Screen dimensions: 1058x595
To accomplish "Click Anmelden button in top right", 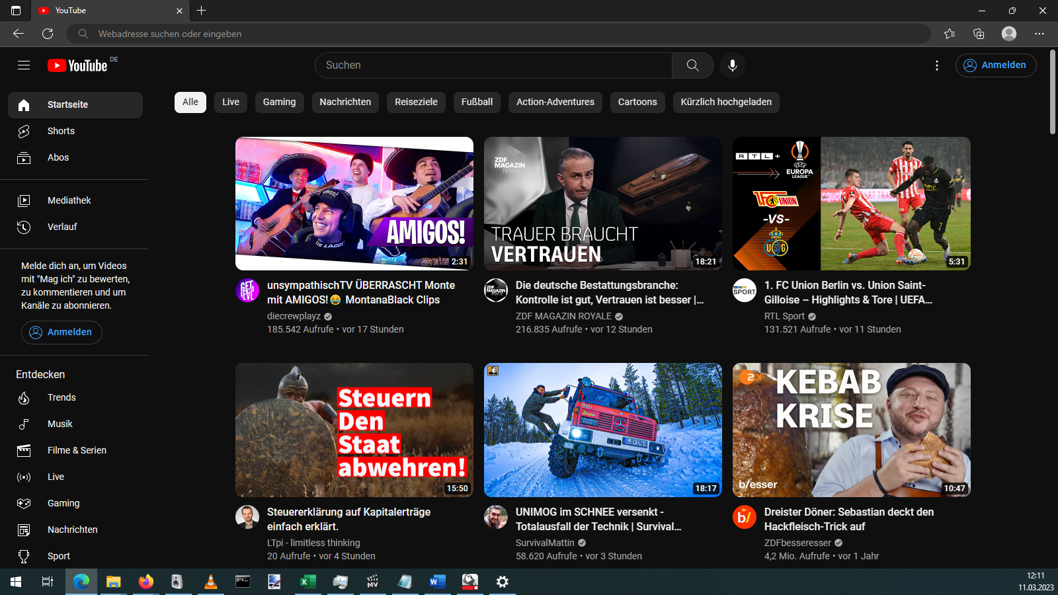I will (996, 65).
